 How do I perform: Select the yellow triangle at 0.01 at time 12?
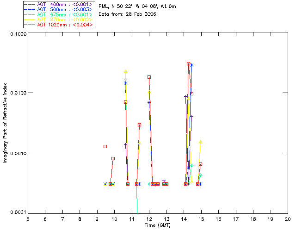[x=149, y=92]
